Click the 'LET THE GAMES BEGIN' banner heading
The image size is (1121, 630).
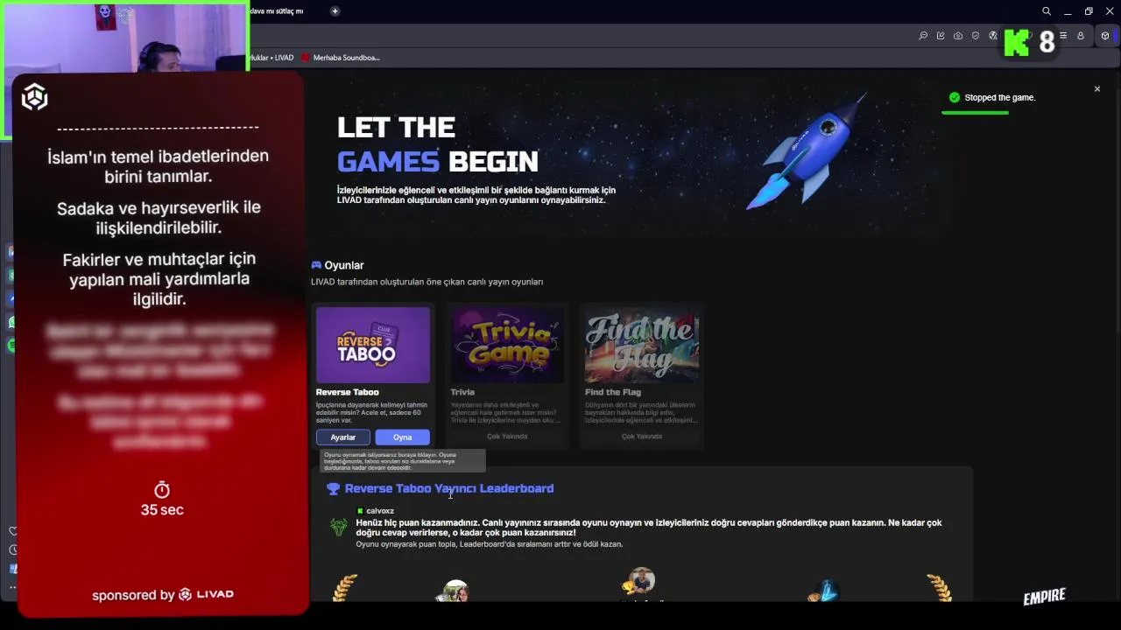pyautogui.click(x=438, y=144)
